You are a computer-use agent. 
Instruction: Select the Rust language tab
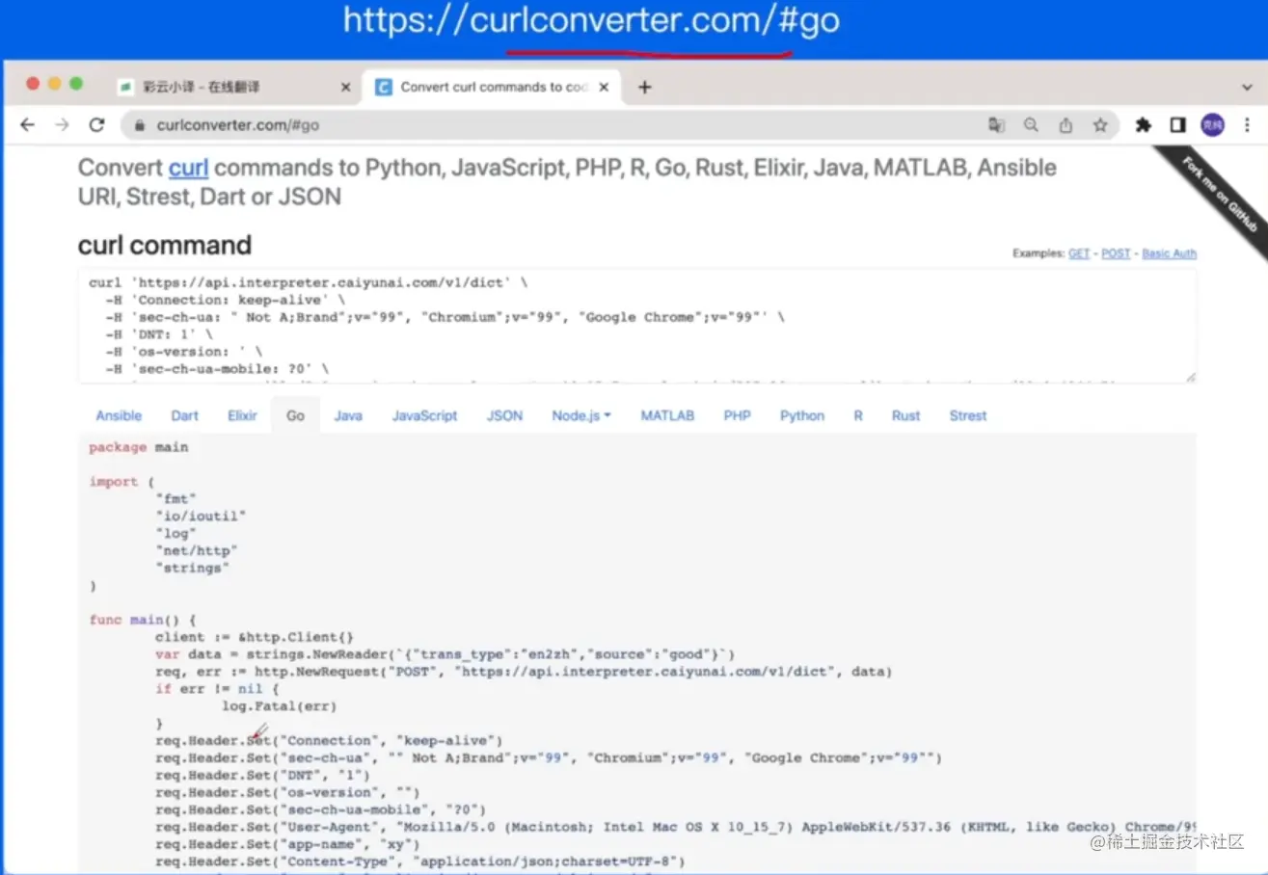tap(906, 415)
